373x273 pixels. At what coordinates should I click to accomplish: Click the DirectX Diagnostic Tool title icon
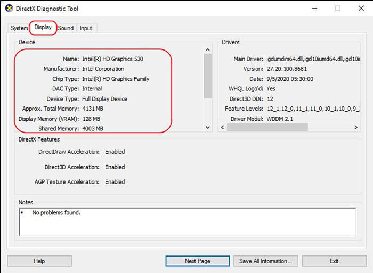click(9, 9)
